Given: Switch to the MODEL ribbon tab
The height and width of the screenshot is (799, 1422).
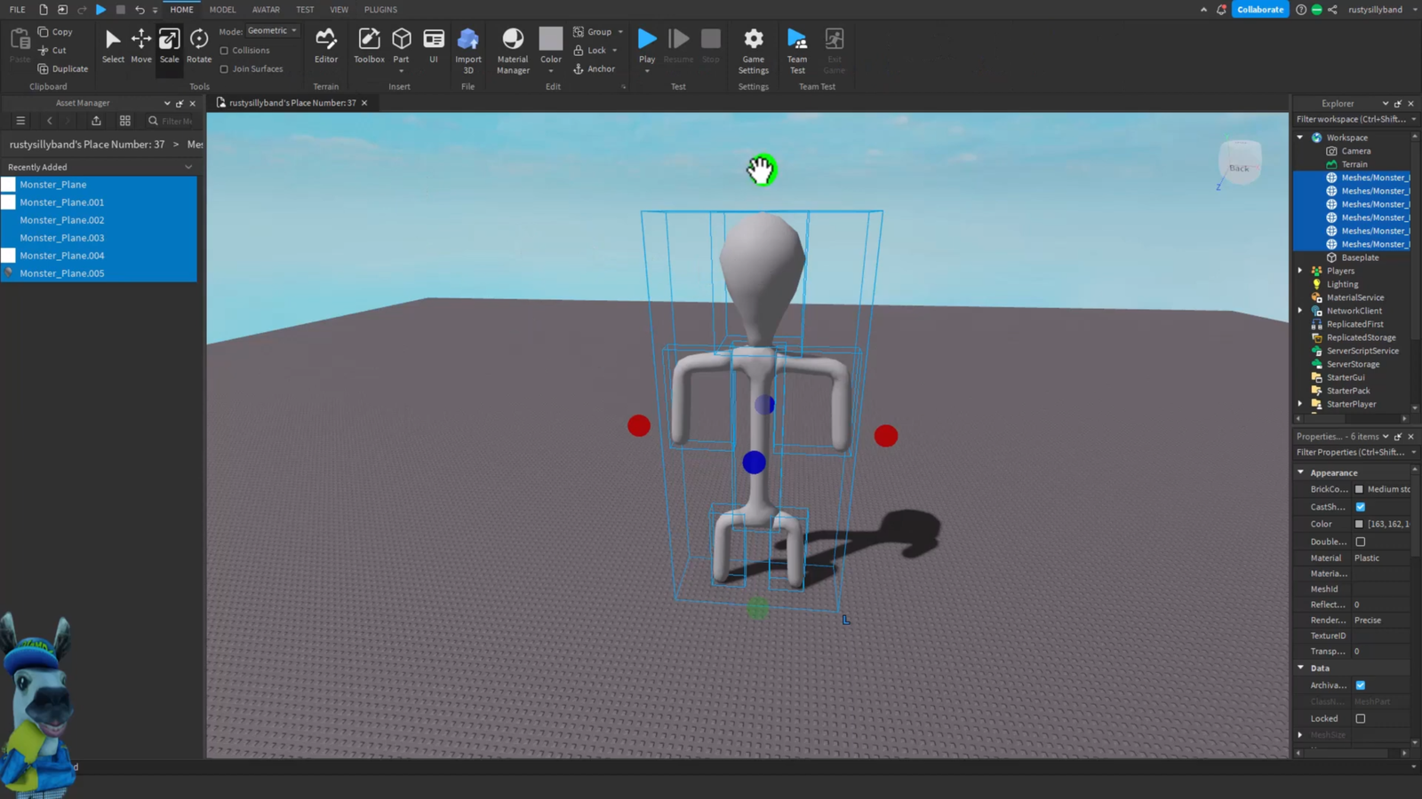Looking at the screenshot, I should 222,9.
